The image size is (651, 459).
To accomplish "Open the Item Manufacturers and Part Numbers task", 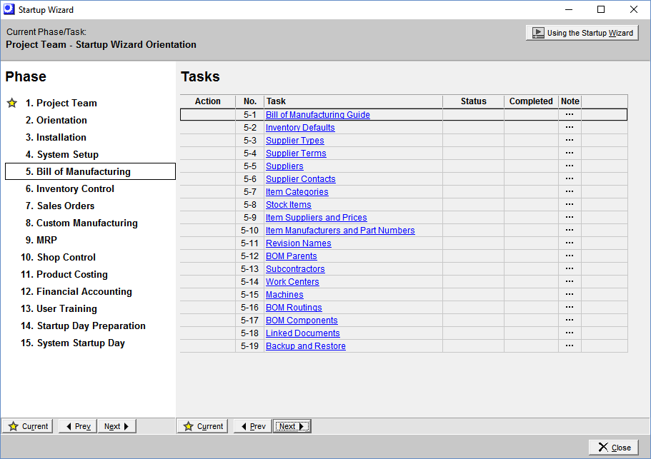I will tap(339, 230).
